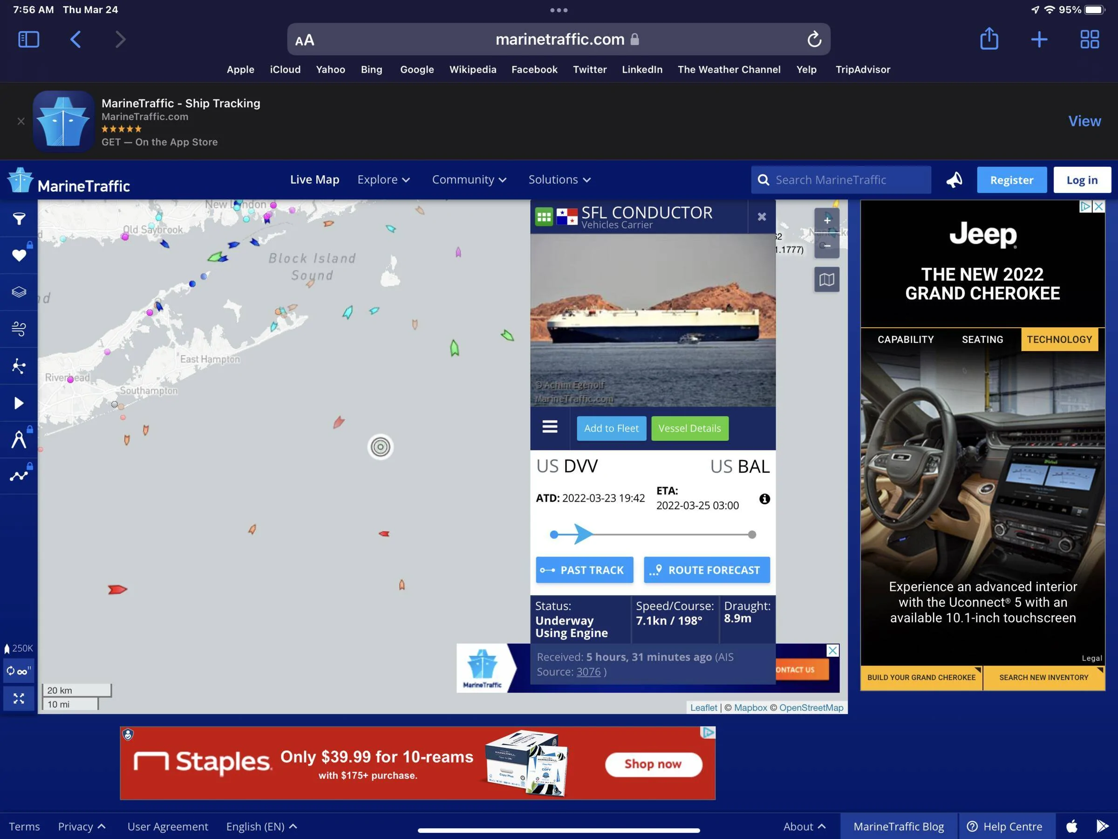Select the CAPABILITY tab in Jeep ad
Viewport: 1118px width, 839px height.
[905, 339]
